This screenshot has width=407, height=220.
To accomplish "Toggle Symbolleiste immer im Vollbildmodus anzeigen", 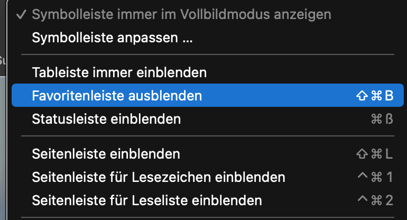I will 181,14.
